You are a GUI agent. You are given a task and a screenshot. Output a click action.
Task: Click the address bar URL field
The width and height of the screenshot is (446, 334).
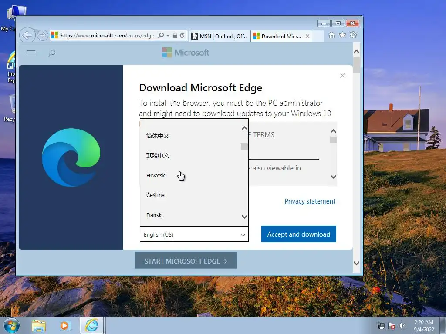(107, 36)
